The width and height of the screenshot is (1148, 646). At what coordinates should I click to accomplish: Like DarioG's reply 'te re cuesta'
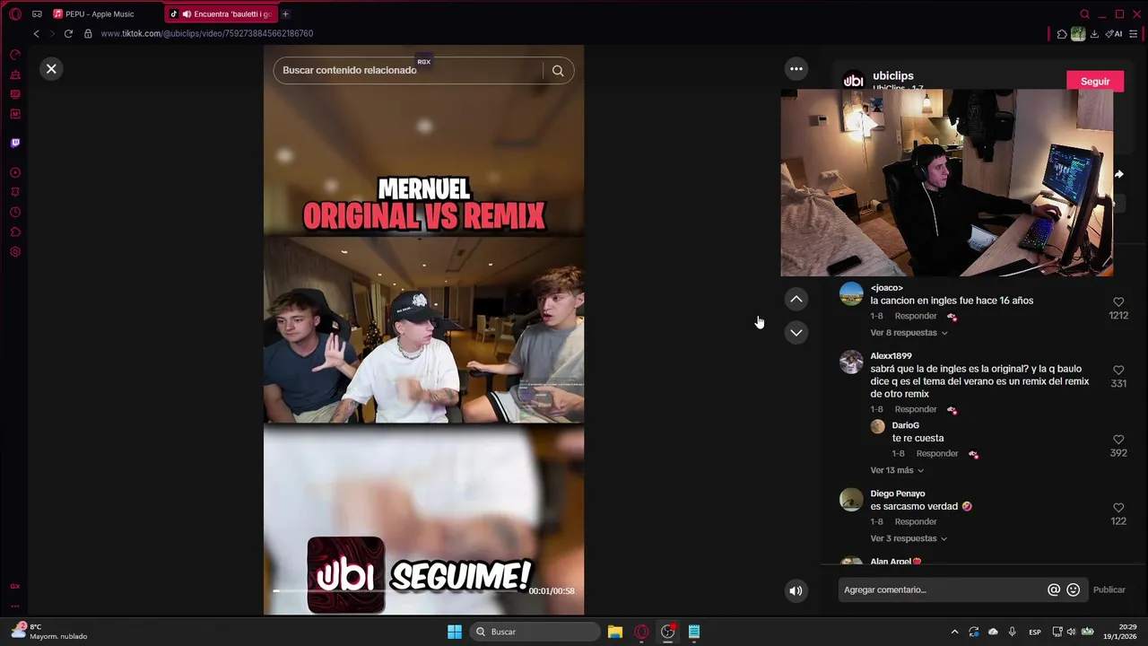tap(1118, 440)
